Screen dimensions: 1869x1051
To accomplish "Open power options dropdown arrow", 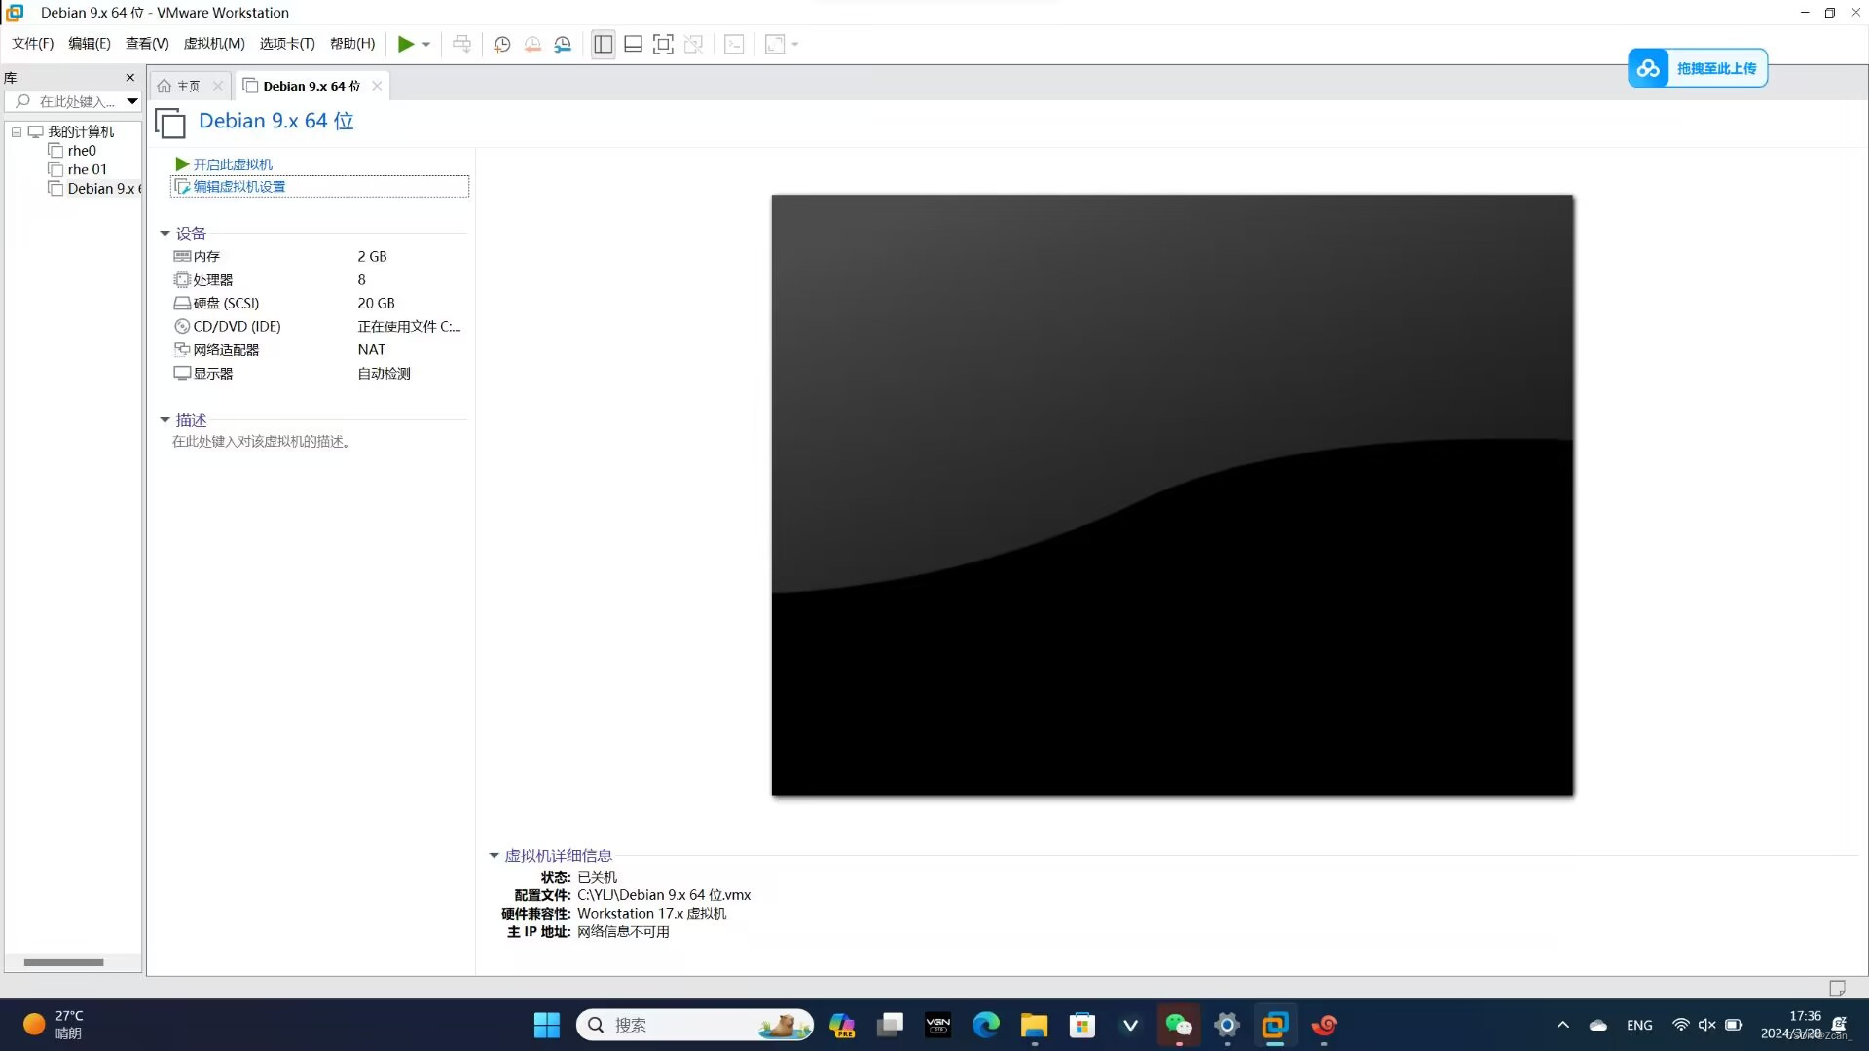I will click(426, 44).
